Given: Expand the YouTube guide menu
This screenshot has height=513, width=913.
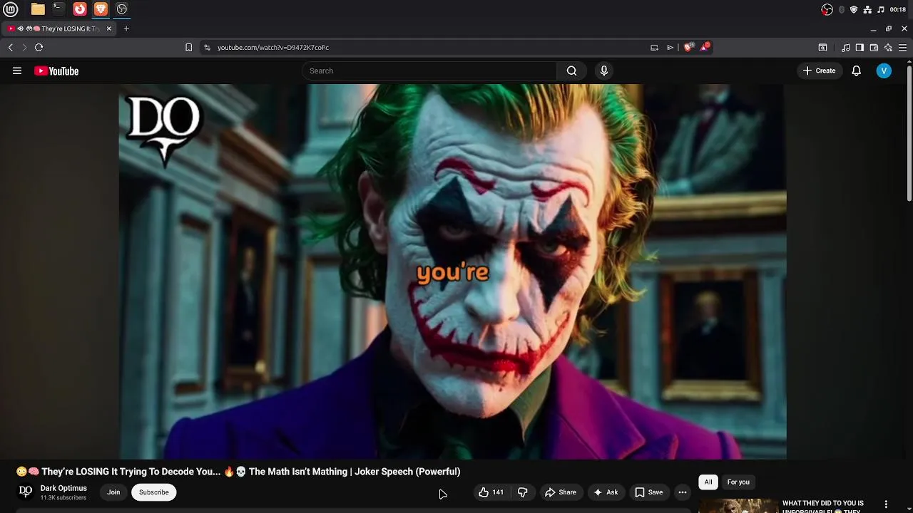Looking at the screenshot, I should click(17, 71).
